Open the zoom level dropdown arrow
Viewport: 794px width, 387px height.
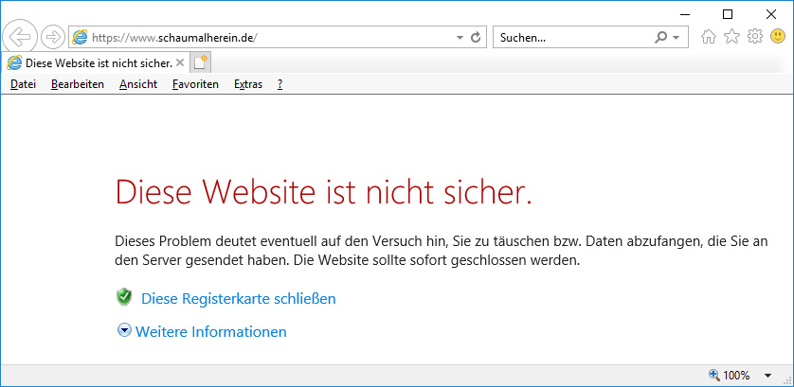767,376
